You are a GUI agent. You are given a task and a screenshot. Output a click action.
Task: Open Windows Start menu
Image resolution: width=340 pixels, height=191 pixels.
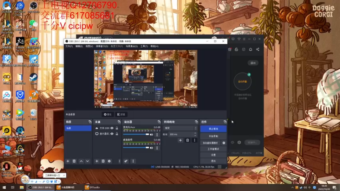(x=4, y=188)
